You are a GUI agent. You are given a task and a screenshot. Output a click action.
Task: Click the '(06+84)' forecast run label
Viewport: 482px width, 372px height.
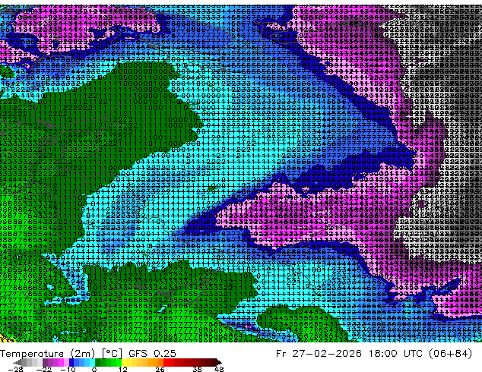tap(449, 354)
